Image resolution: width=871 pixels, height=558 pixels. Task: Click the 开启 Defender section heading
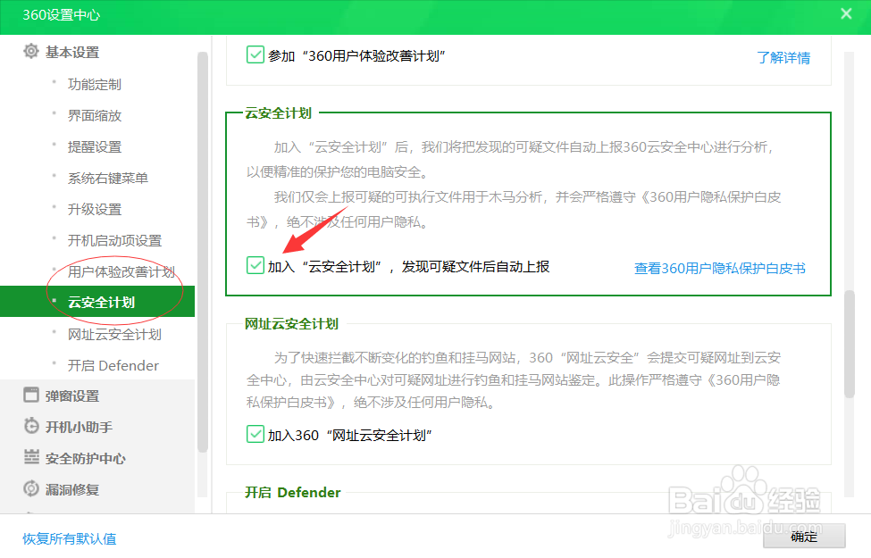(x=293, y=493)
